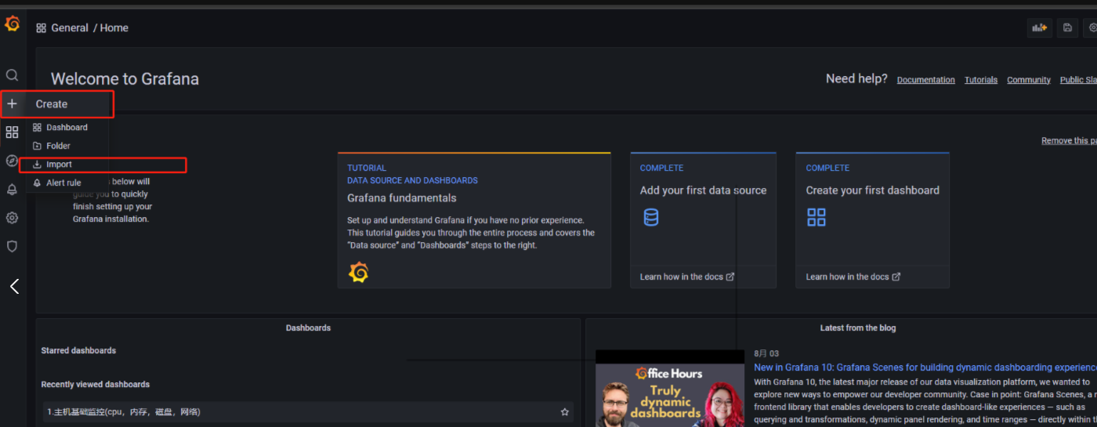The height and width of the screenshot is (427, 1097).
Task: Click the Grafana logo icon
Action: (x=12, y=24)
